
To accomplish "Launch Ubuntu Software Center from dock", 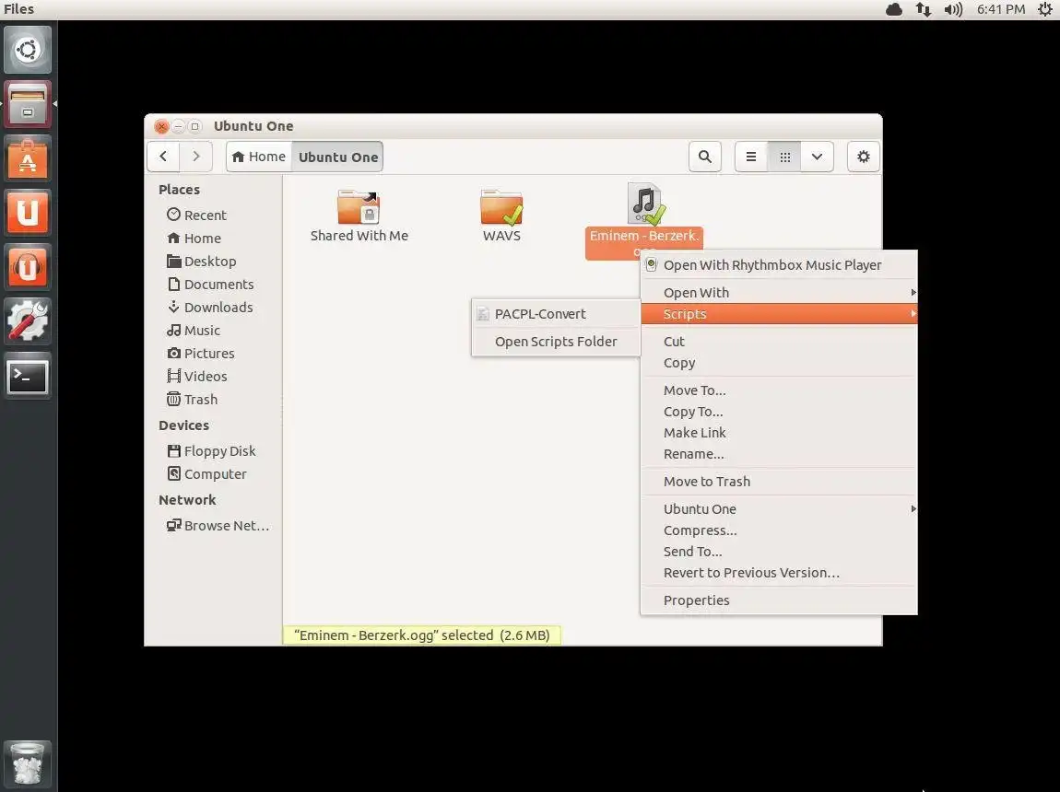I will pyautogui.click(x=28, y=158).
